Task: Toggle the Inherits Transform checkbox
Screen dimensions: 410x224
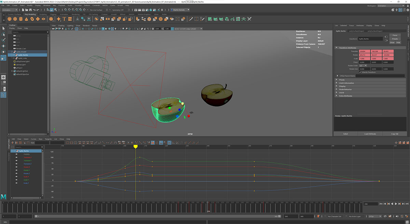Action: tap(360, 72)
